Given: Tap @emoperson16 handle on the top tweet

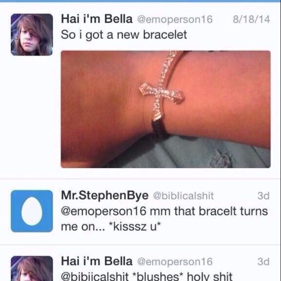Looking at the screenshot, I should click(x=175, y=19).
